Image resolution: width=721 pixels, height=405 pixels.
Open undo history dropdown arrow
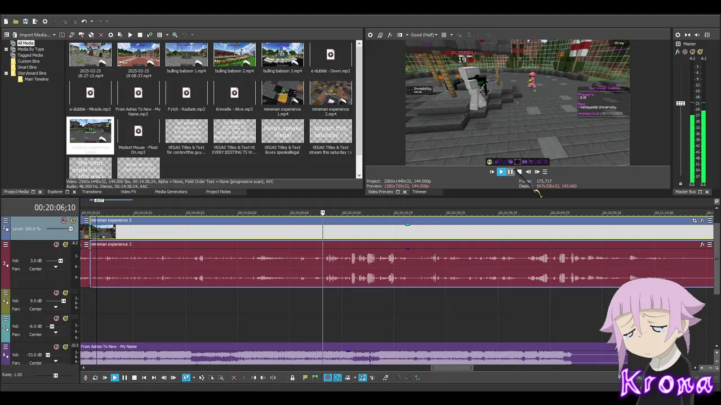(x=91, y=21)
